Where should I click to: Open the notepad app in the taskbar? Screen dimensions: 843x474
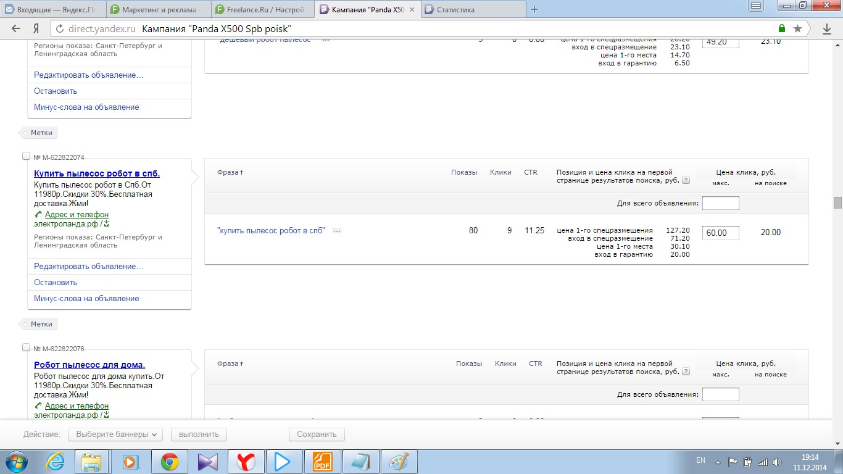coord(360,462)
